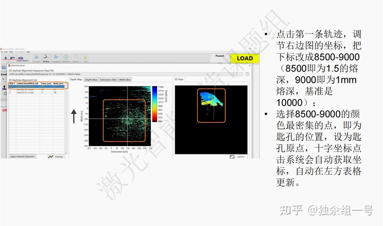Open the Tools menu
Screen dimensions: 383x226
12,52
